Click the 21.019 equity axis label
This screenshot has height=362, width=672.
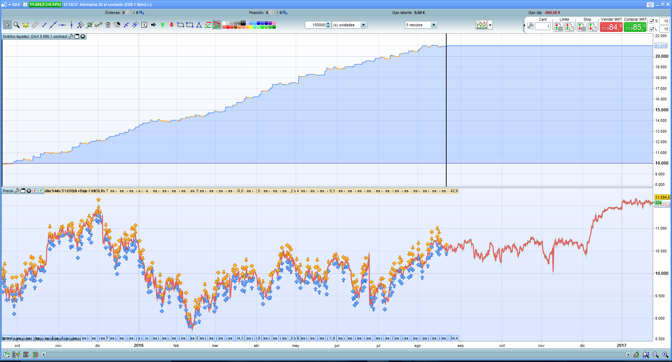coord(661,46)
